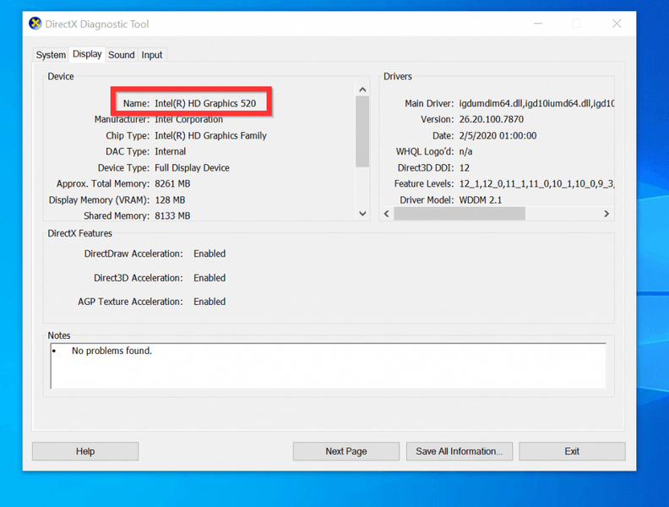Image resolution: width=669 pixels, height=507 pixels.
Task: Click the Device vertical scrollbar thumb
Action: pos(362,132)
